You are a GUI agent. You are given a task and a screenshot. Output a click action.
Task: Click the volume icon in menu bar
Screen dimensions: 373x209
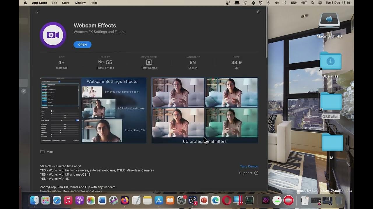coord(277,3)
